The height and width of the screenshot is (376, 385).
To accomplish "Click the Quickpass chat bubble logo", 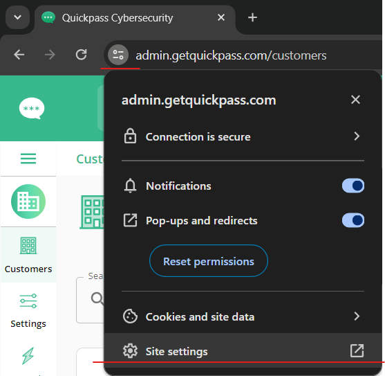I will click(x=32, y=108).
